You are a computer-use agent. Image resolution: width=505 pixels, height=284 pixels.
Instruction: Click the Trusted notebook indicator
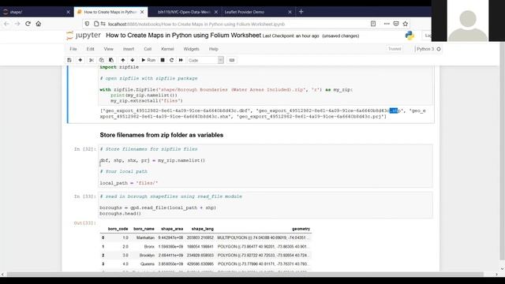click(395, 49)
